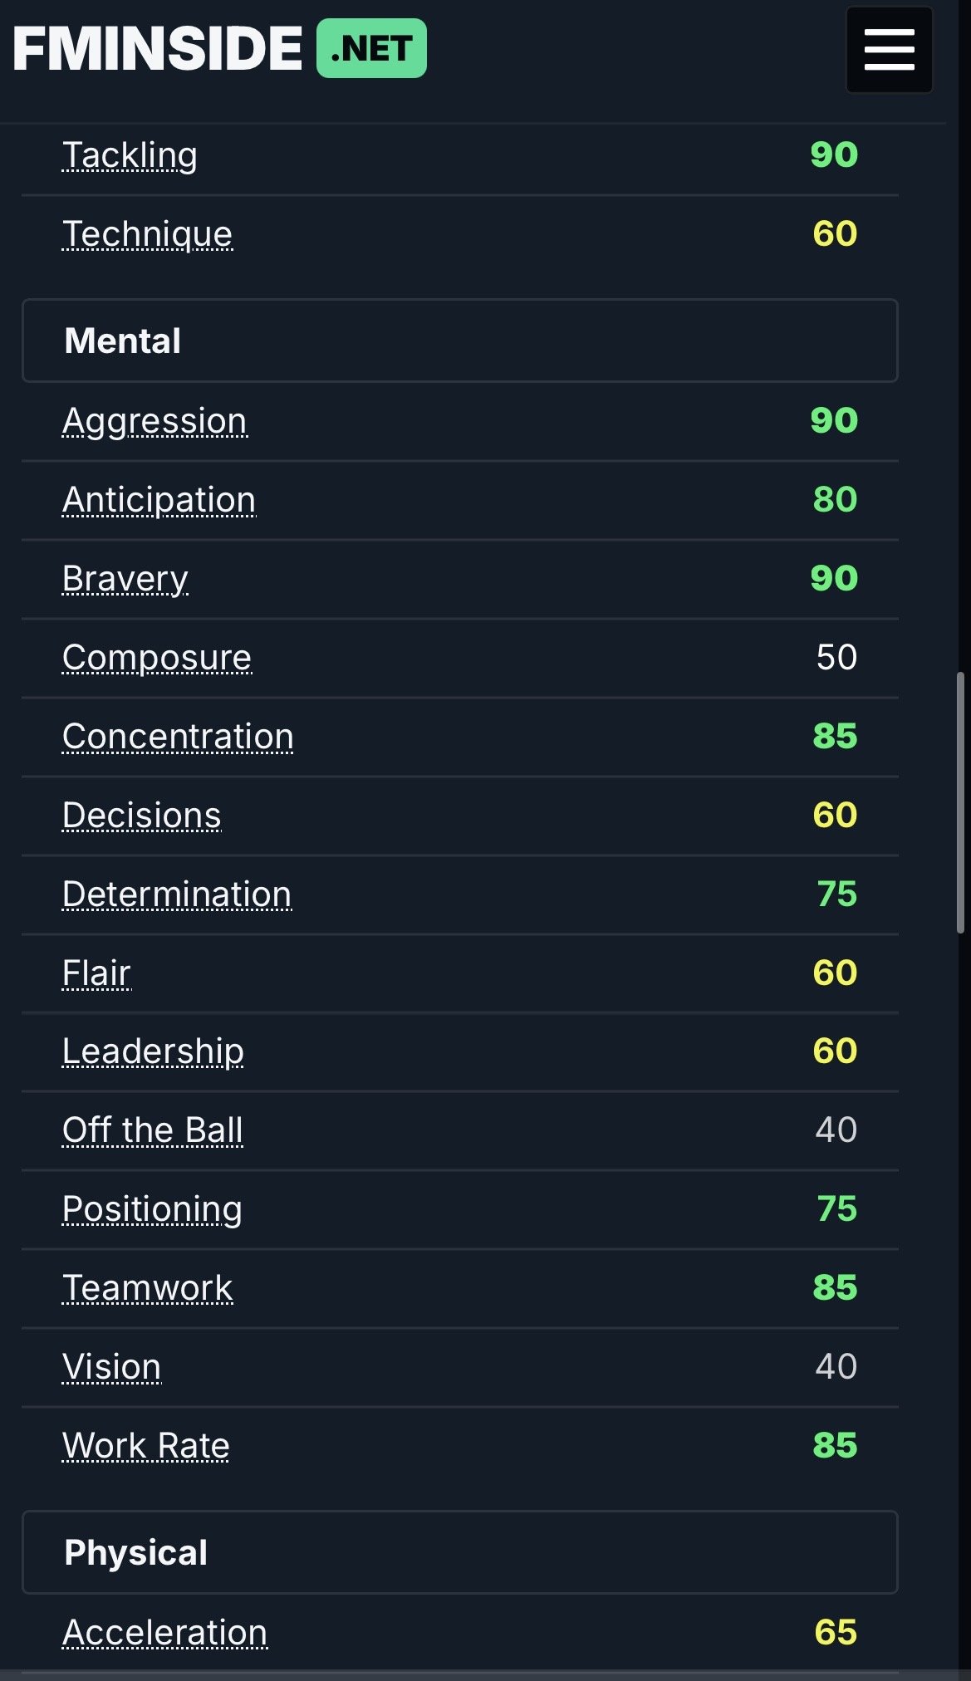
Task: Open the Anticipation attribute link
Action: (159, 500)
